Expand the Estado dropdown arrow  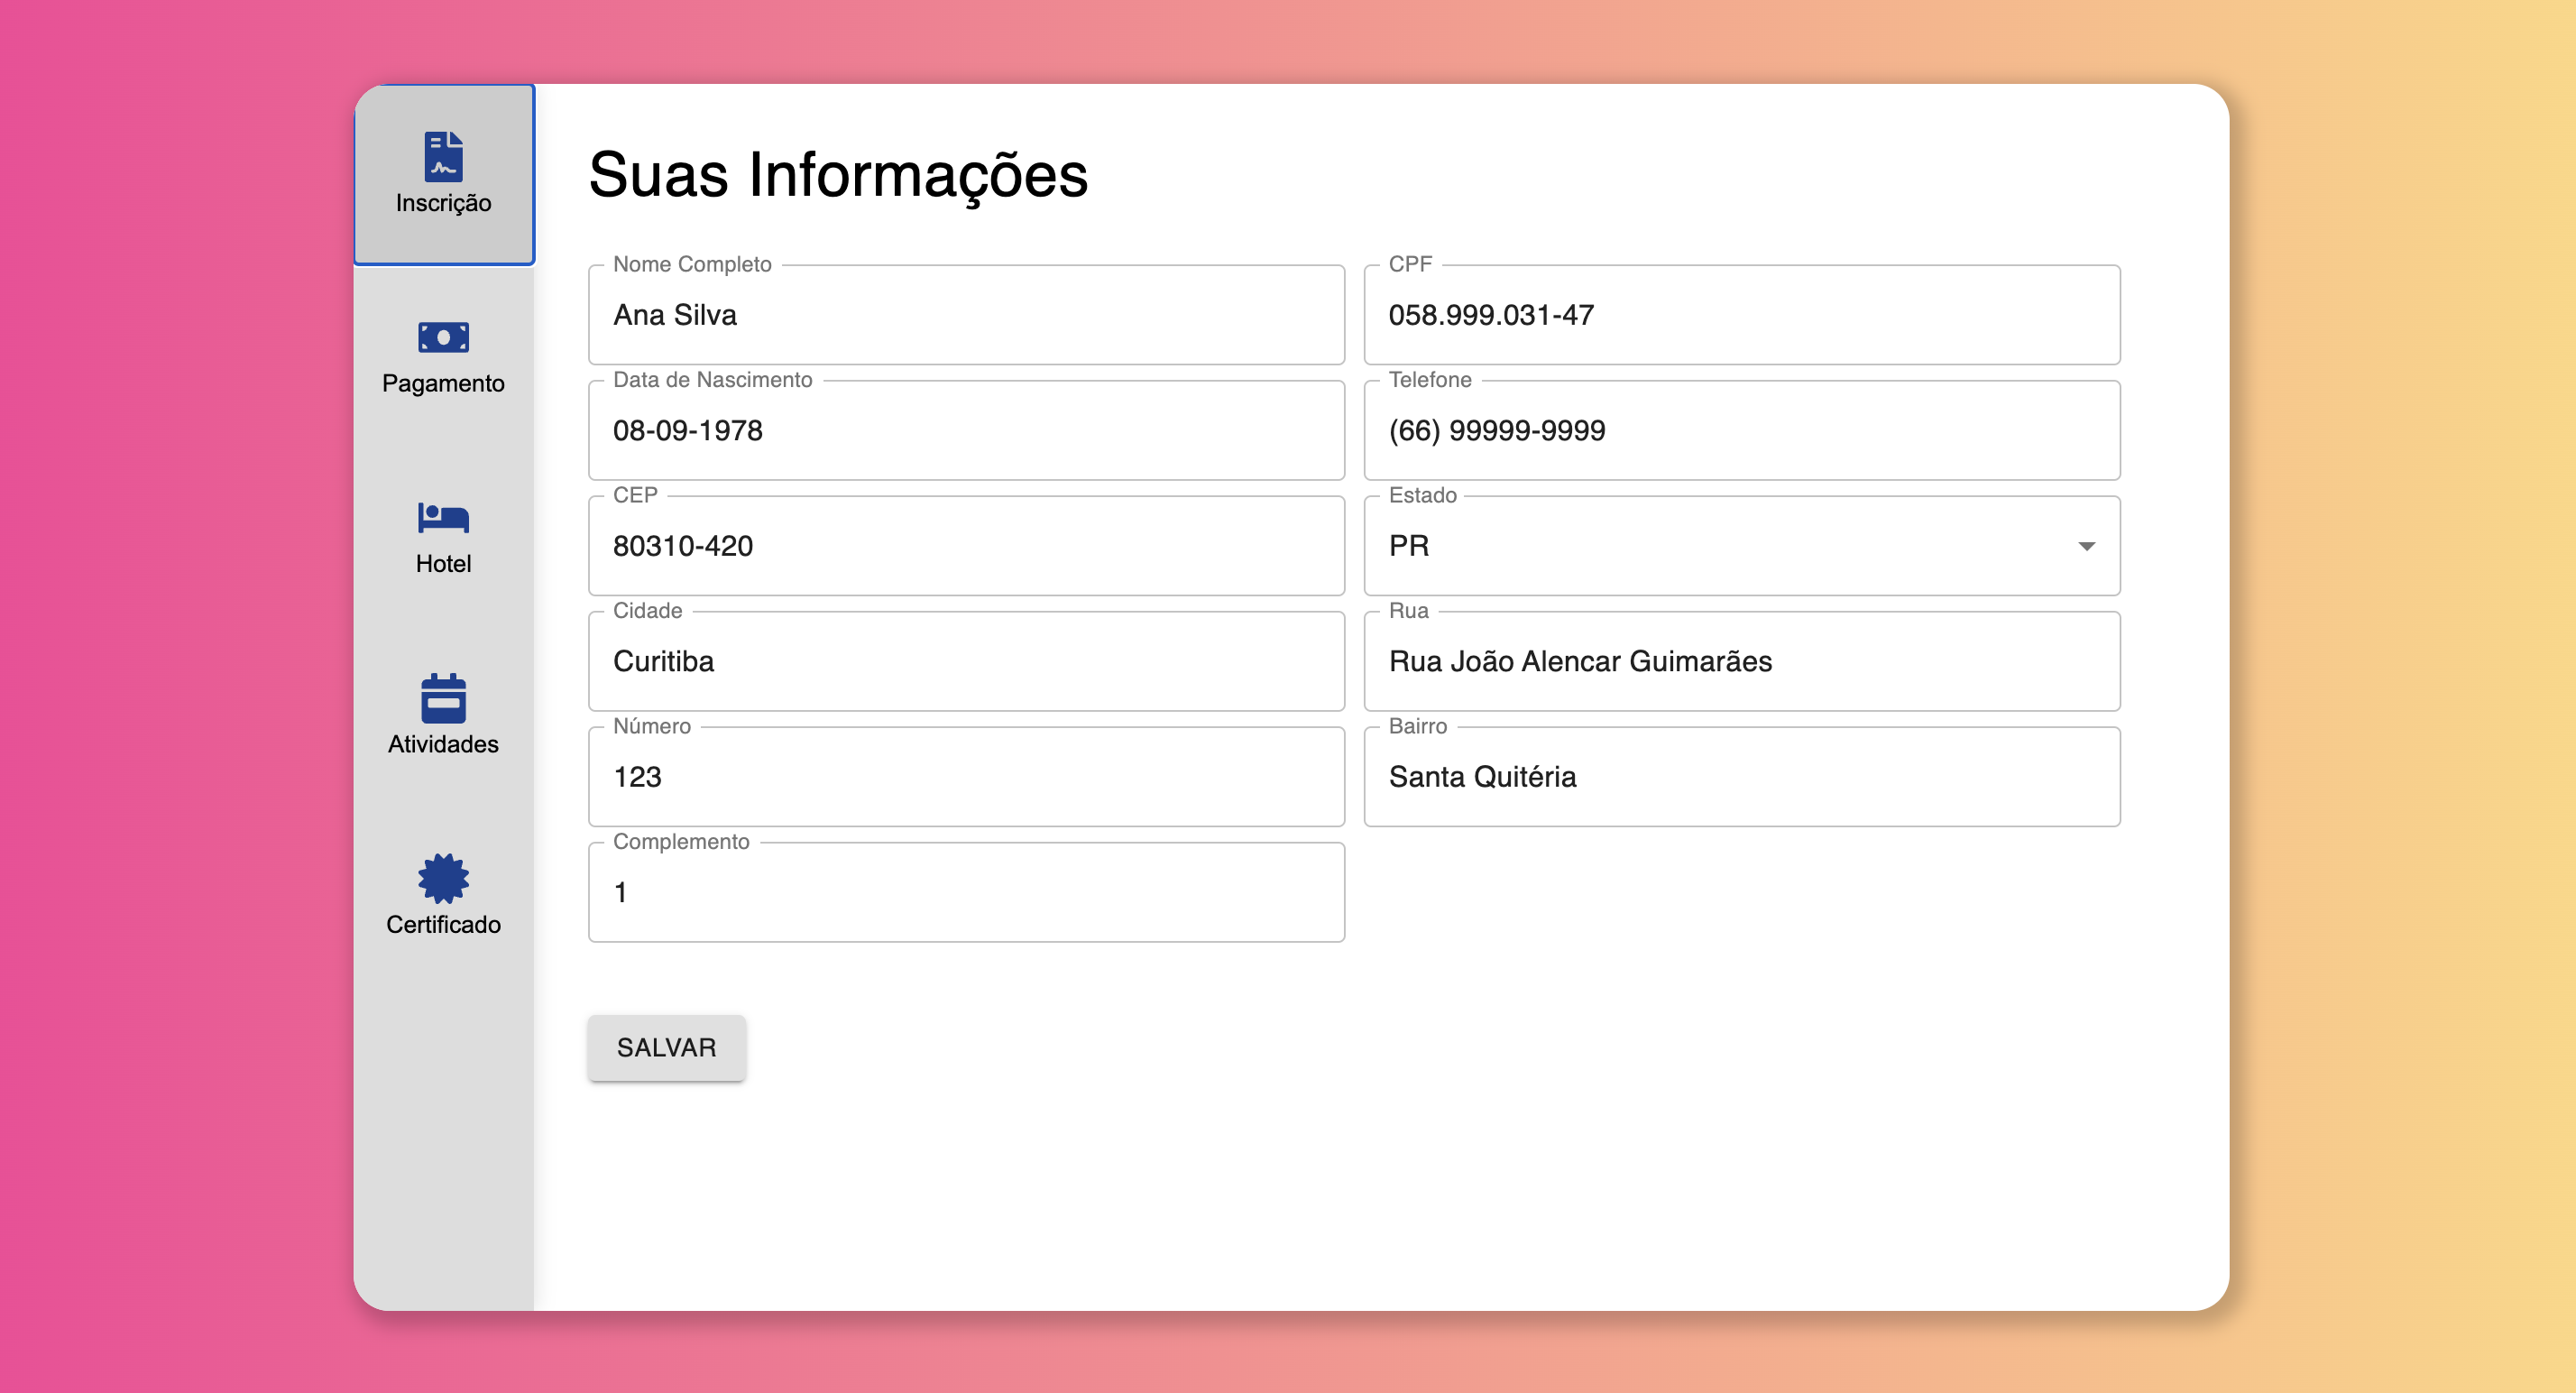(x=2086, y=546)
